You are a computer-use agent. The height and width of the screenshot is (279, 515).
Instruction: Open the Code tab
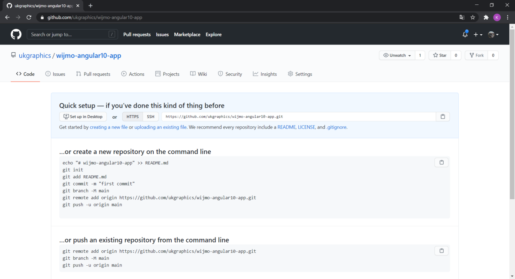pos(25,74)
